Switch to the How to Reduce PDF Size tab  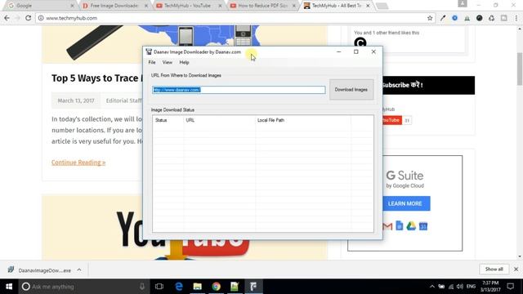(x=262, y=6)
